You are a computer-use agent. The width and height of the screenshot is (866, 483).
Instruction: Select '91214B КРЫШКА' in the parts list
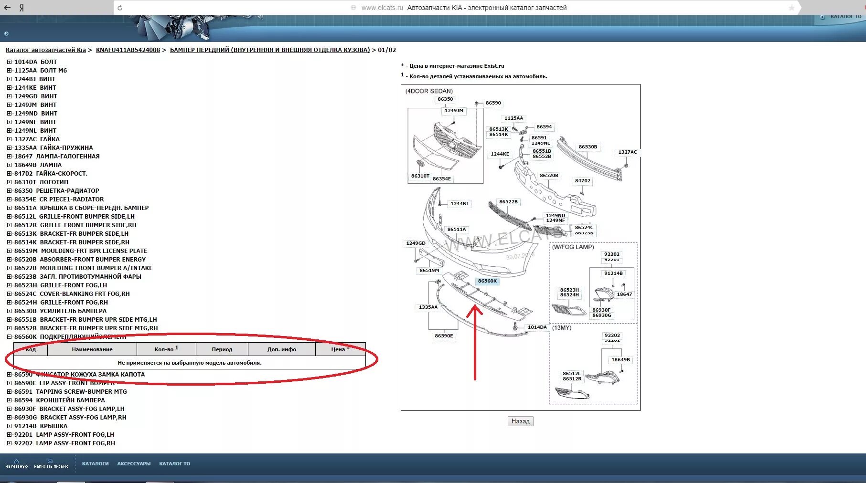41,426
